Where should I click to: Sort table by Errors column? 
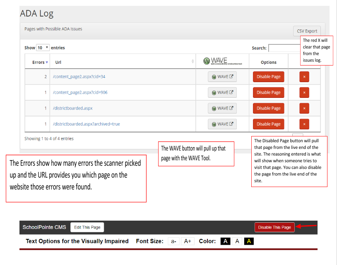pos(40,62)
